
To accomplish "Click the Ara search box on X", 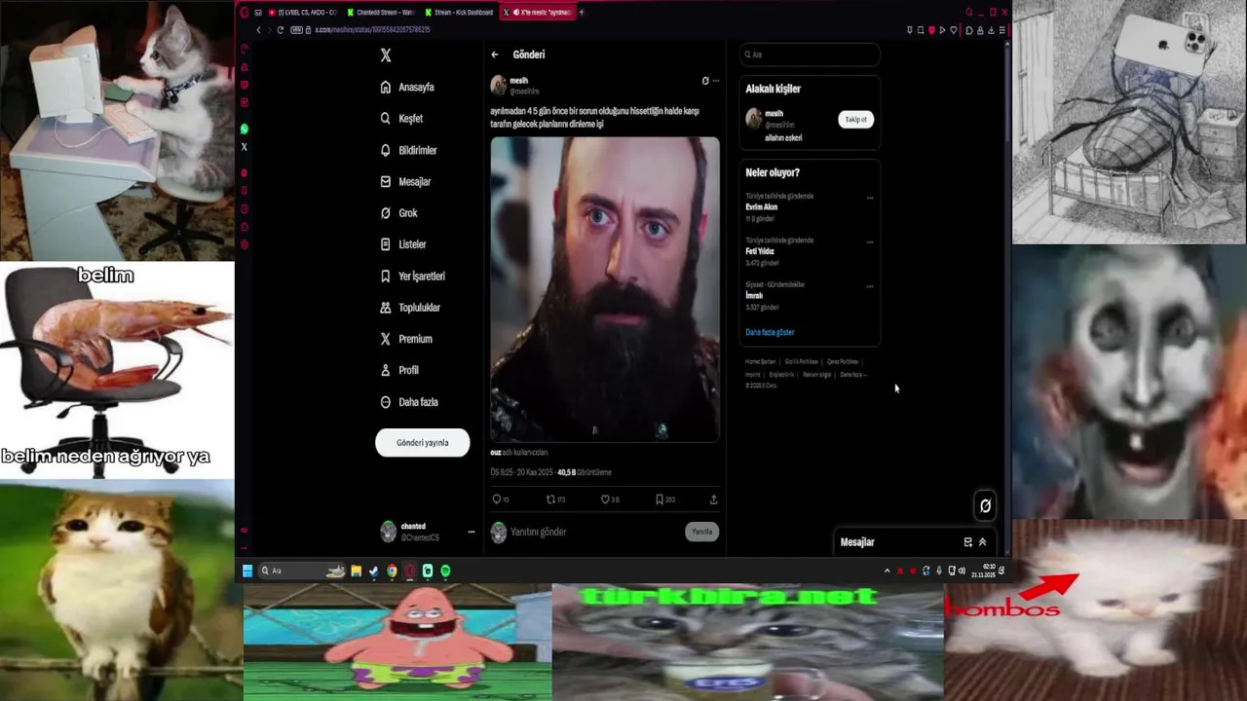I will point(810,55).
